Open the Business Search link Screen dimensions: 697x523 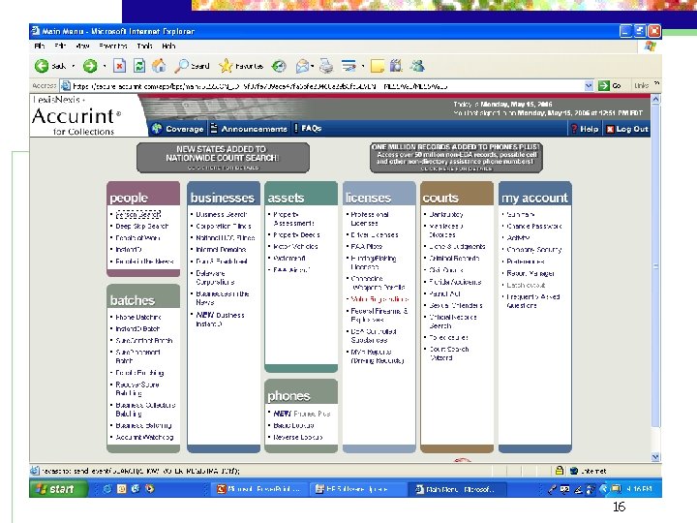pos(222,214)
